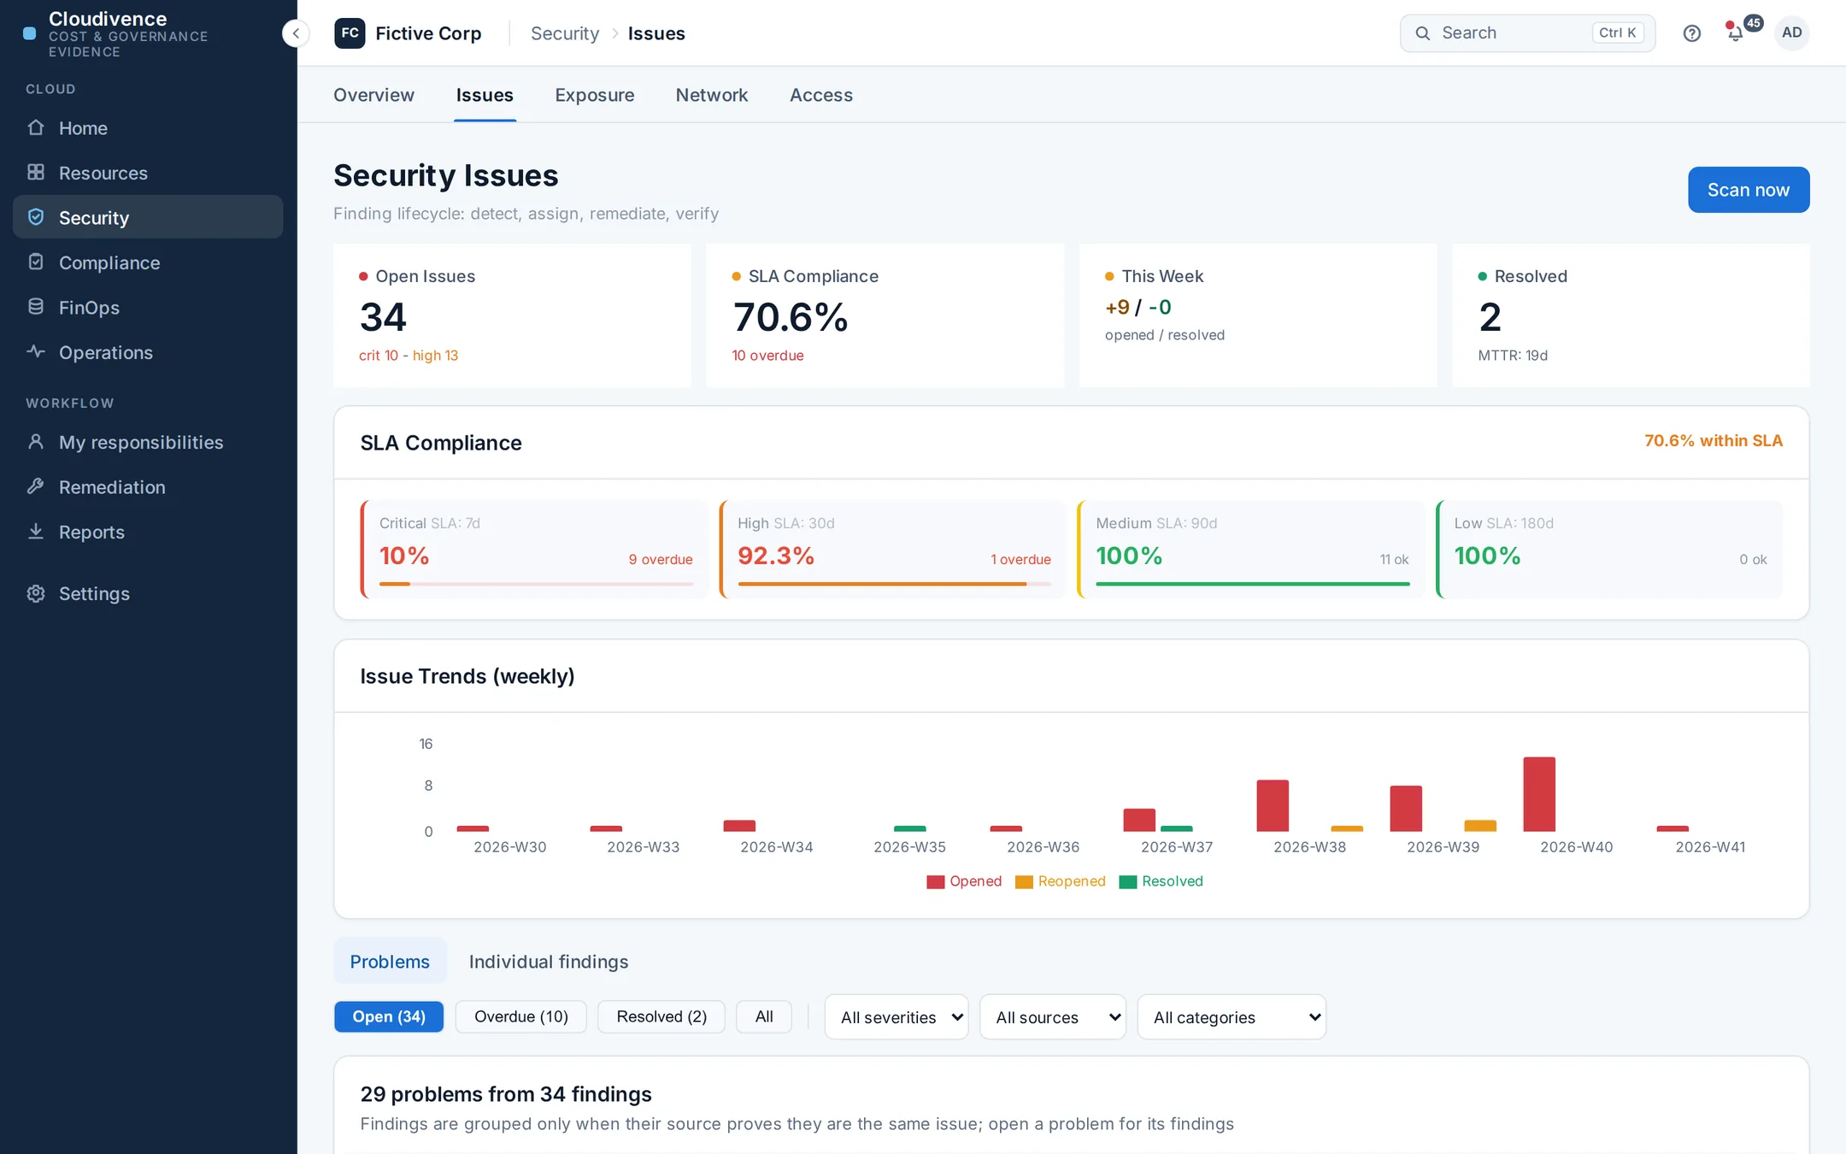Open notifications bell with 45 badge

point(1737,32)
